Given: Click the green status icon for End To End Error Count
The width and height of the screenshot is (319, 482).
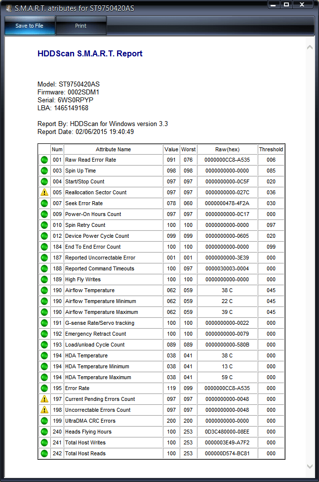Looking at the screenshot, I should point(44,247).
